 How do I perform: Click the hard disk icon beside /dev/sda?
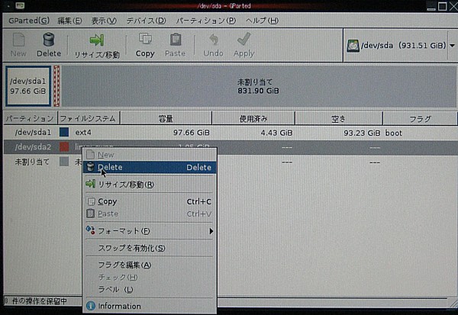click(x=353, y=46)
